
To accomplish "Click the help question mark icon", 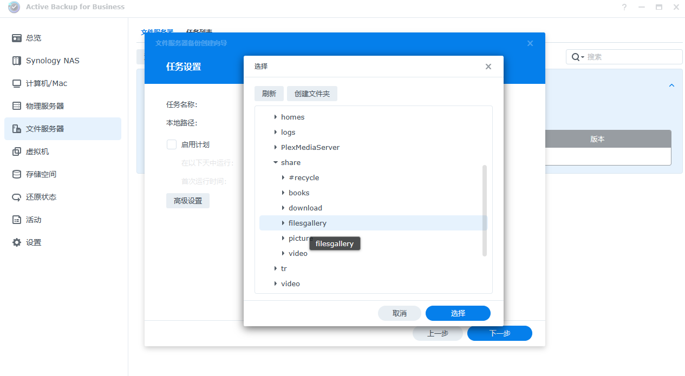I will click(x=624, y=7).
